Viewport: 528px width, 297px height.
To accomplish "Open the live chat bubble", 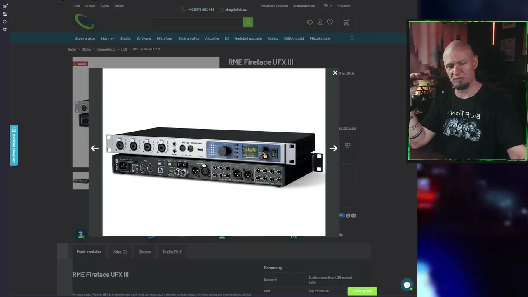I will [x=407, y=285].
